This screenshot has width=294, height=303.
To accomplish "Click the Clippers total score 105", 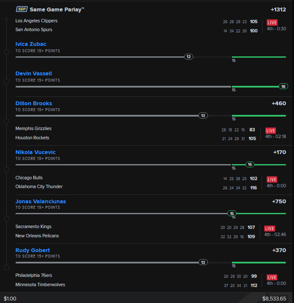I will [x=254, y=21].
